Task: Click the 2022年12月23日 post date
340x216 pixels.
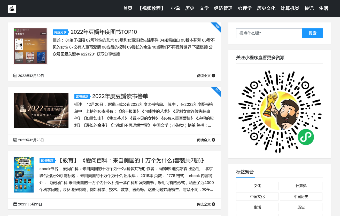Action: [31, 140]
